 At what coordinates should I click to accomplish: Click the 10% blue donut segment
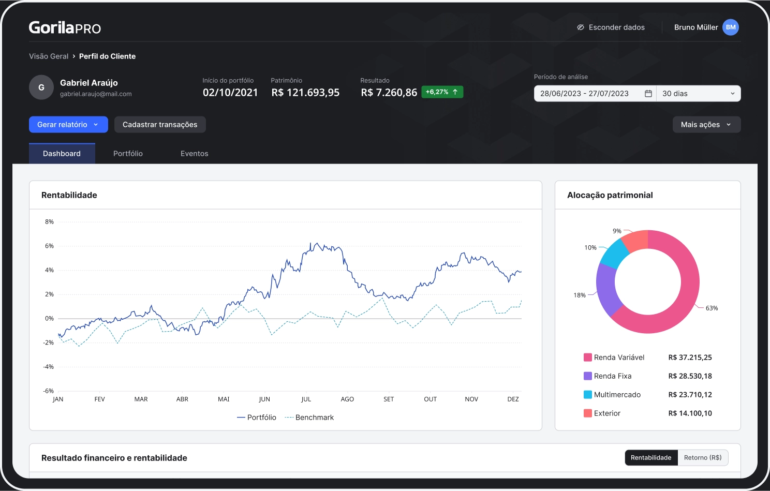point(615,255)
